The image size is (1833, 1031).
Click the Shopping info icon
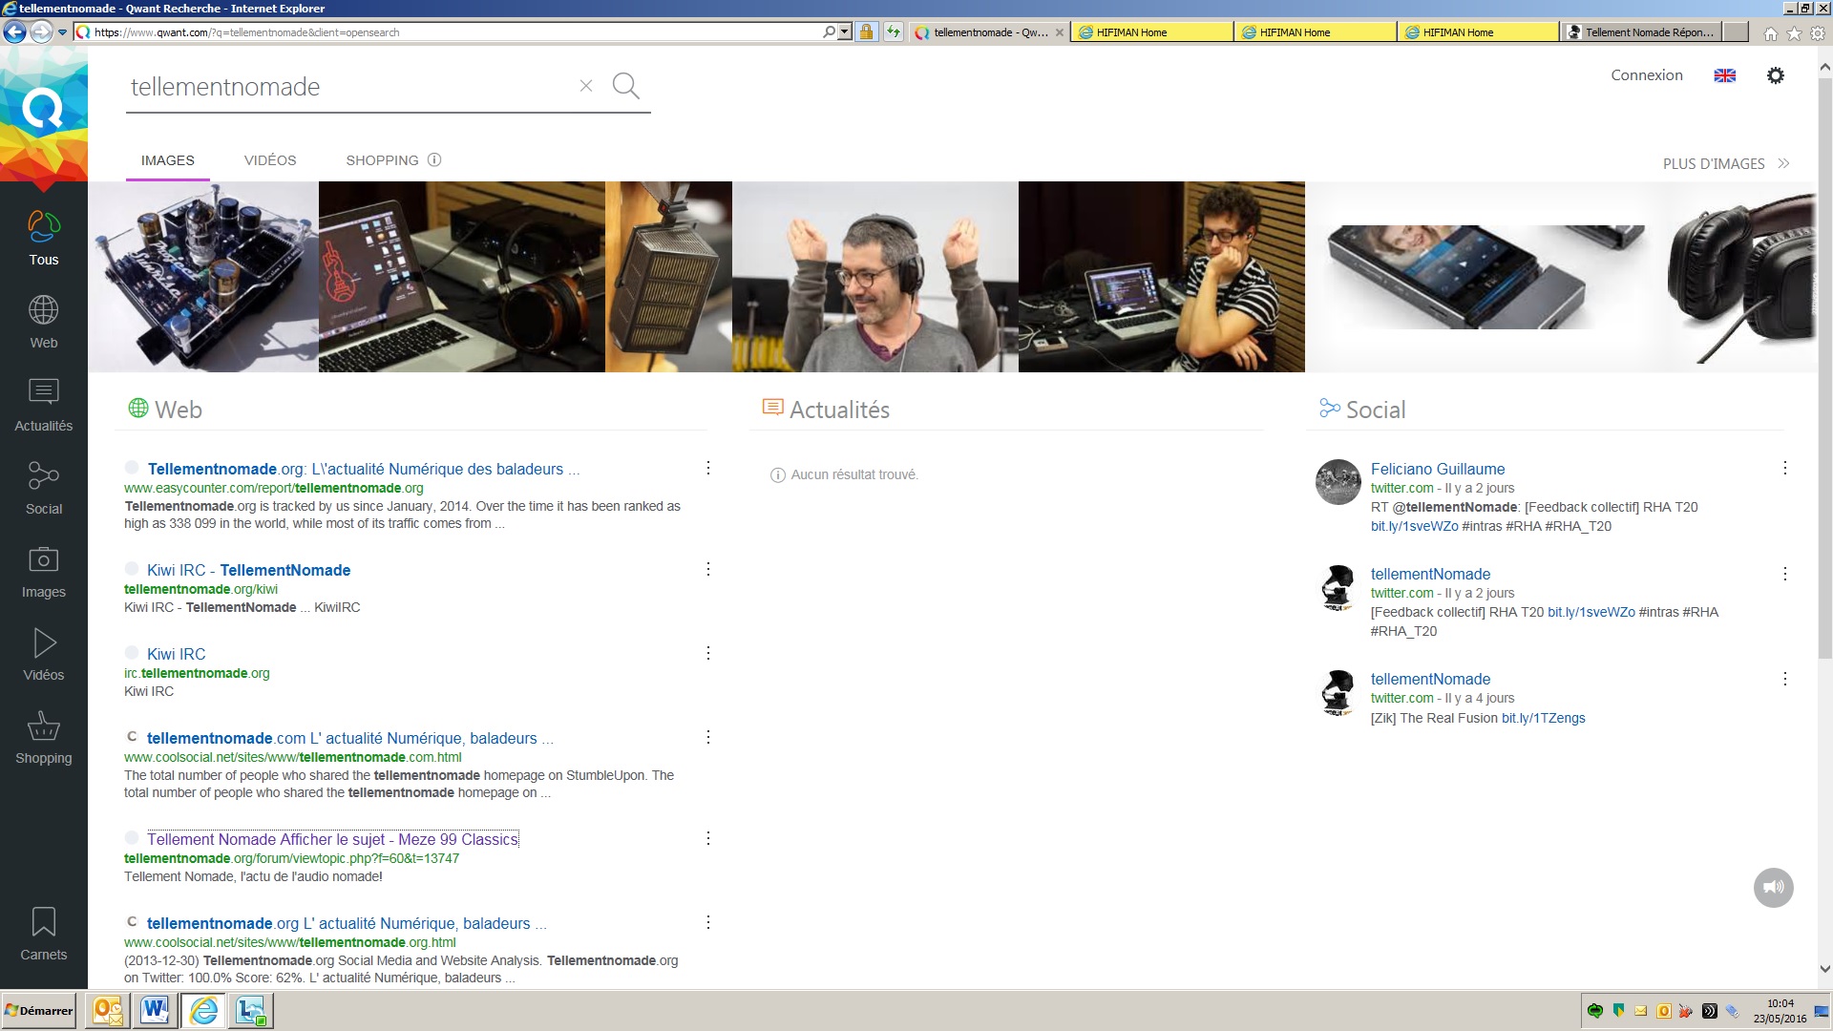(434, 159)
